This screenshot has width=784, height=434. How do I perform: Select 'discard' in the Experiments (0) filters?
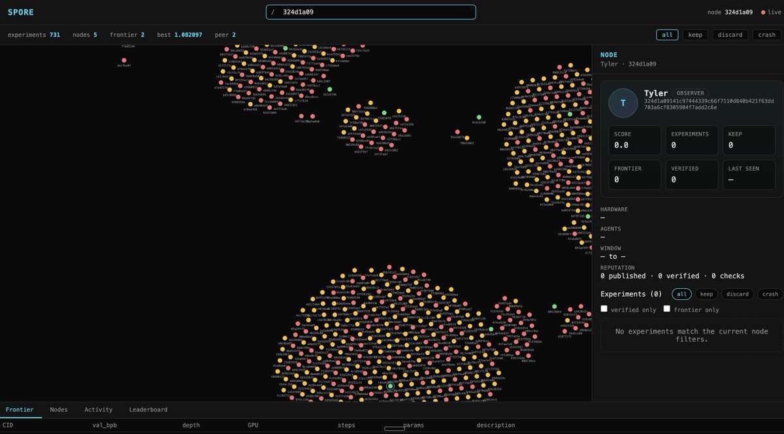[738, 294]
